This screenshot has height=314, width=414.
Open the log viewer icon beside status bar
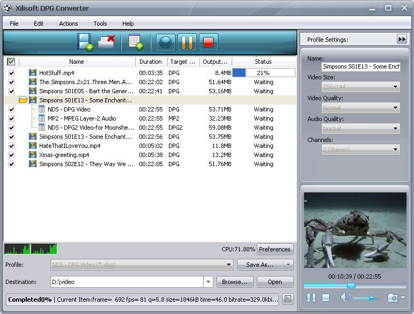[288, 299]
